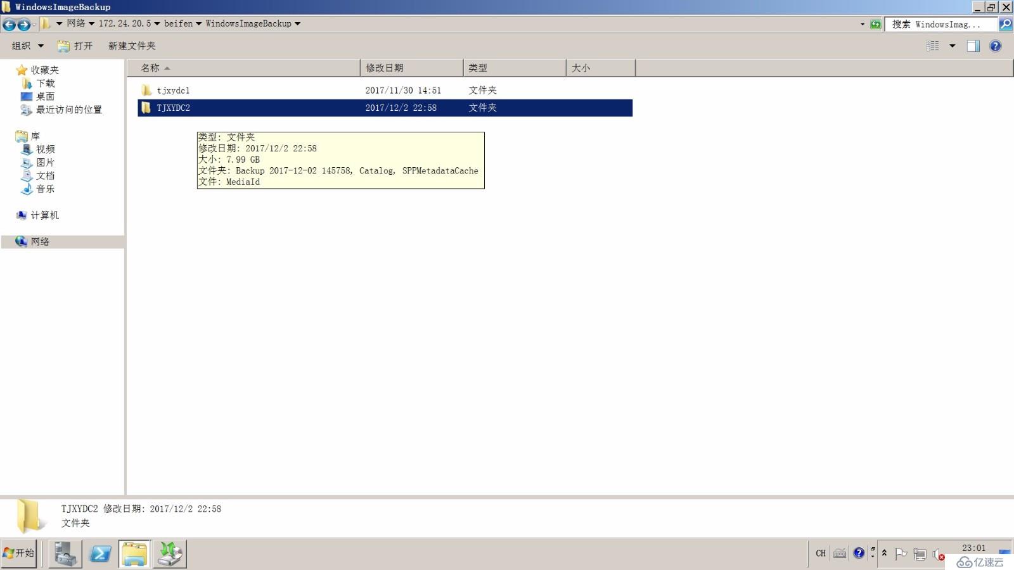The height and width of the screenshot is (570, 1014).
Task: Launch PowerShell from the taskbar
Action: (x=100, y=554)
